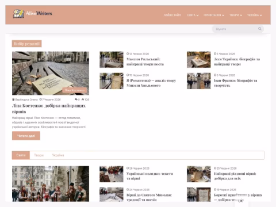This screenshot has height=207, width=276.
Task: Open the featured Ліна Костенко book image
Action: [x=51, y=73]
